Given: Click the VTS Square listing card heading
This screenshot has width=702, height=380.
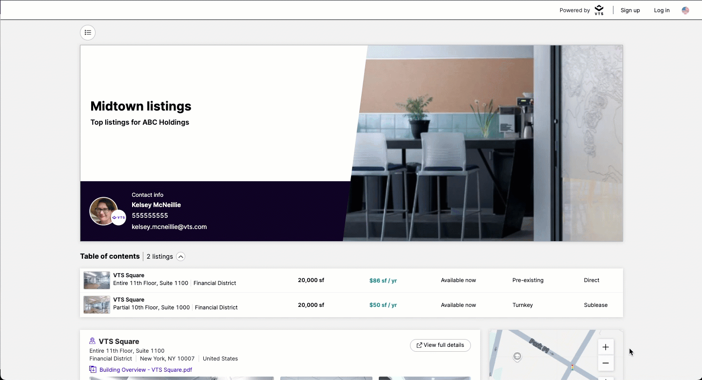Looking at the screenshot, I should [119, 342].
